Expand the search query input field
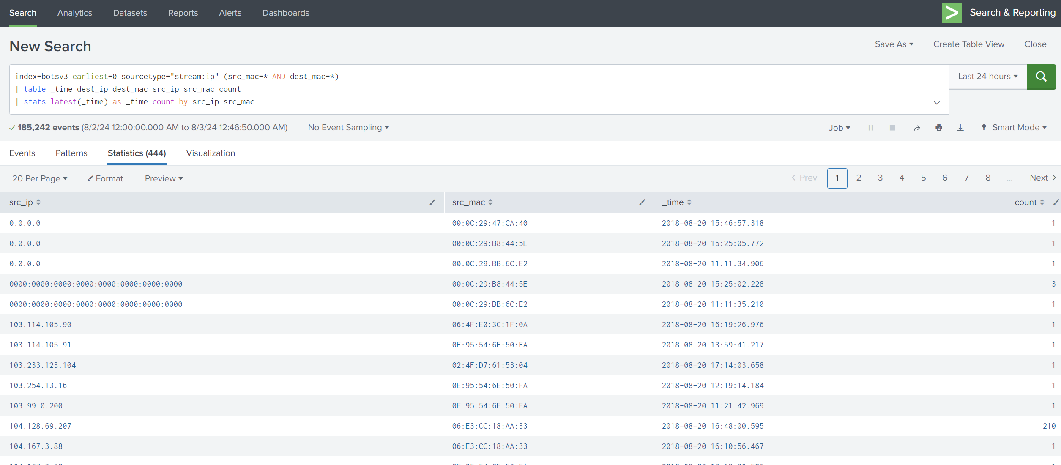The height and width of the screenshot is (465, 1061). [x=937, y=103]
